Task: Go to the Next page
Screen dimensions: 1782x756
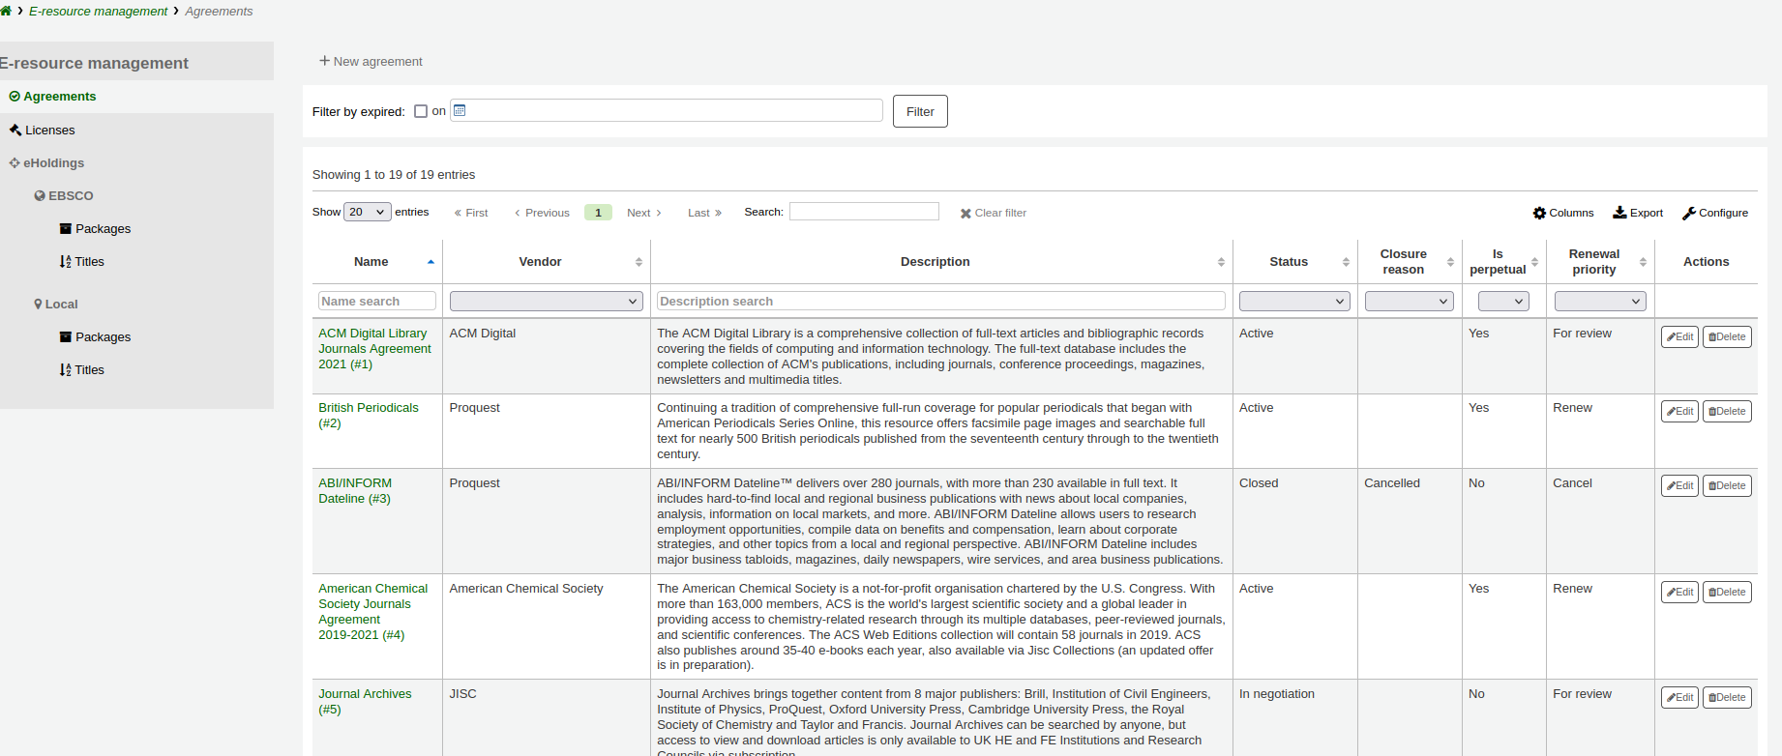Action: [x=643, y=213]
